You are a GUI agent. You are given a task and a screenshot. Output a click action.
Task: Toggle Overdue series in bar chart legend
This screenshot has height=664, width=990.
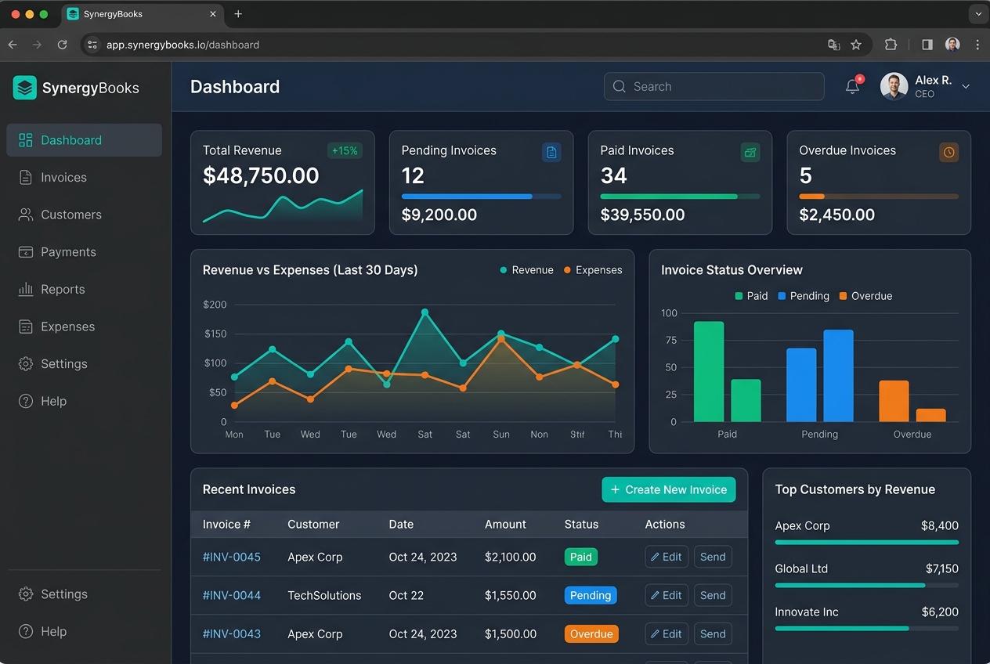[x=865, y=296]
